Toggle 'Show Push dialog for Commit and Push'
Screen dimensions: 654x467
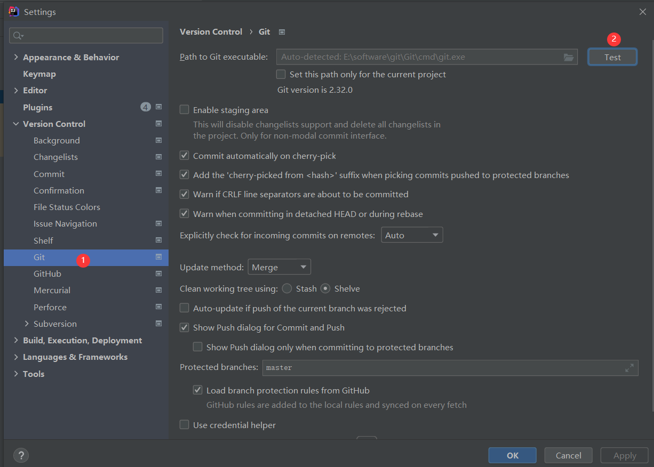coord(185,327)
